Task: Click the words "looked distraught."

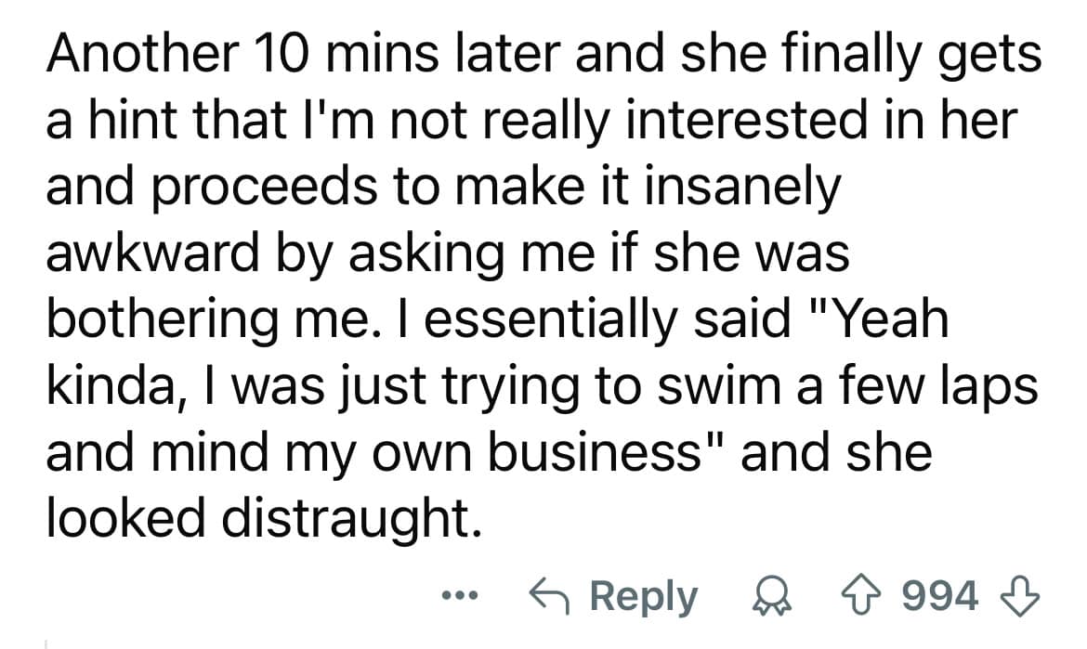Action: point(265,522)
